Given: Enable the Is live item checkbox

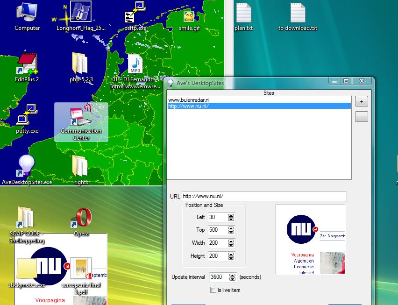Looking at the screenshot, I should 213,290.
